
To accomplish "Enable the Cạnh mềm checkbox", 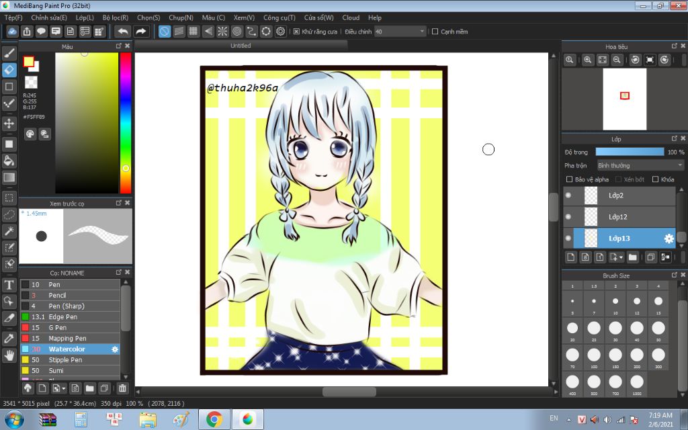I will pos(435,32).
